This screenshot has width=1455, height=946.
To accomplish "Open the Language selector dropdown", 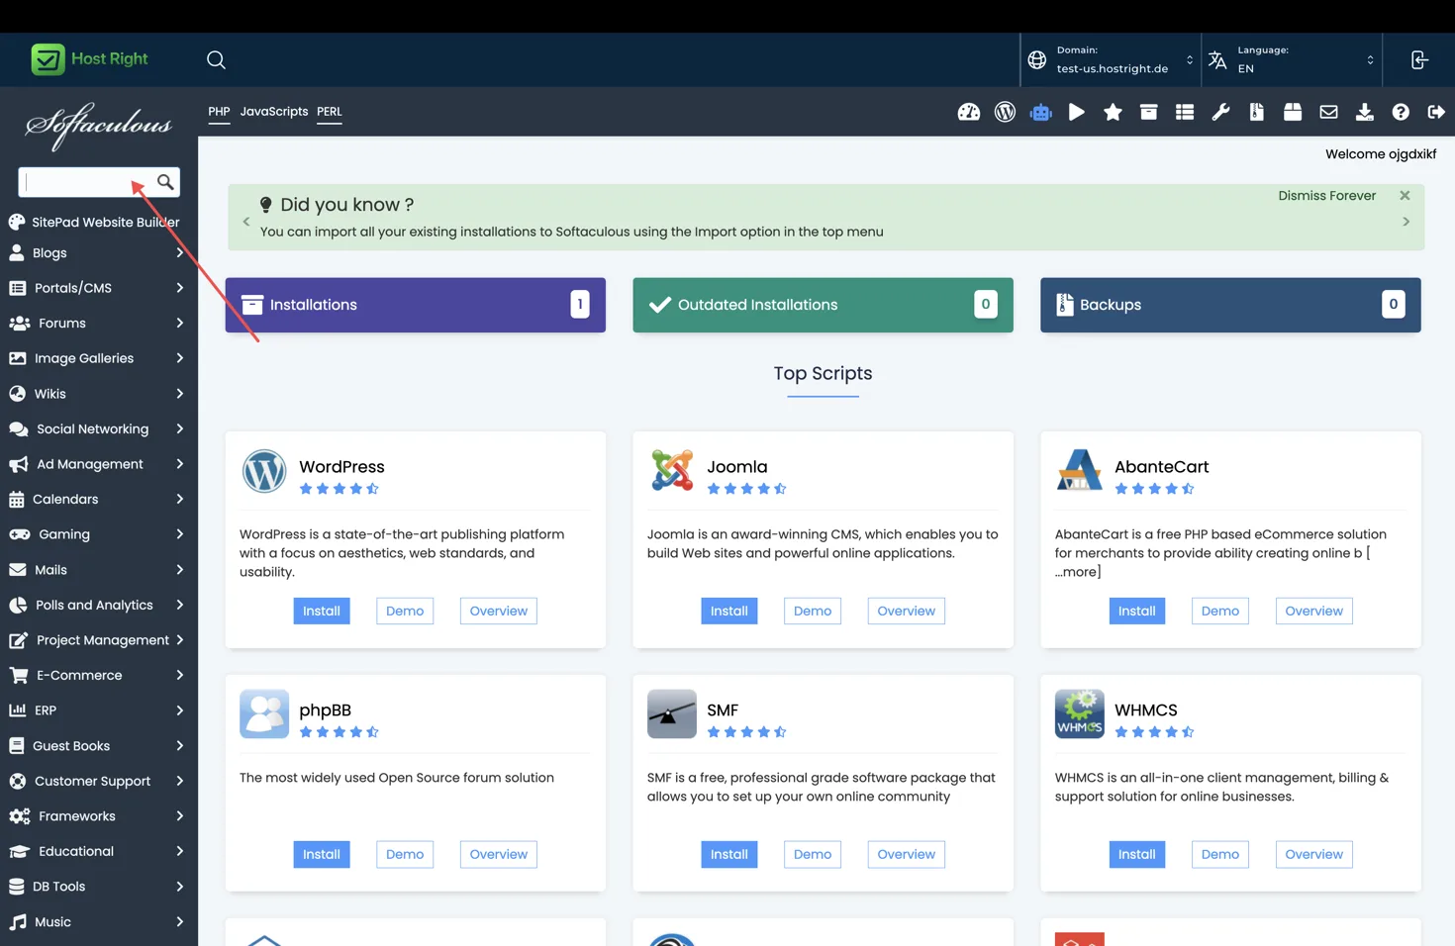I will pos(1292,59).
